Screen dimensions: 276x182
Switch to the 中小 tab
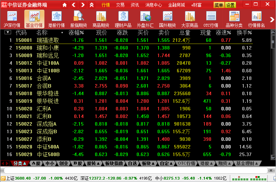click(50, 164)
